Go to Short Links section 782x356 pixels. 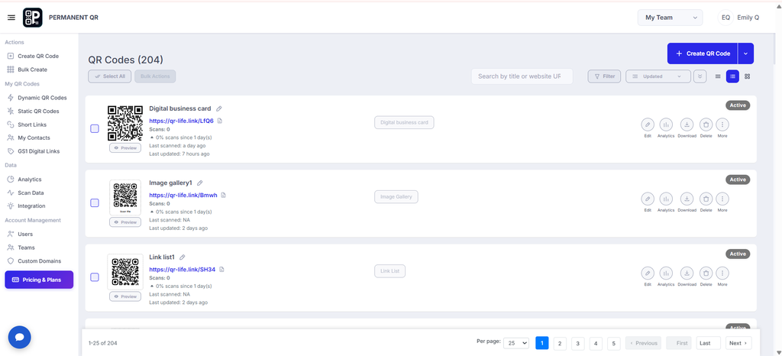tap(27, 125)
